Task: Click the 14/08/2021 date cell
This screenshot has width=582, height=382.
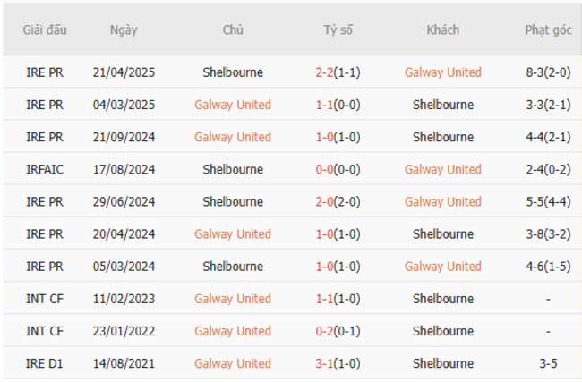Action: 124,362
